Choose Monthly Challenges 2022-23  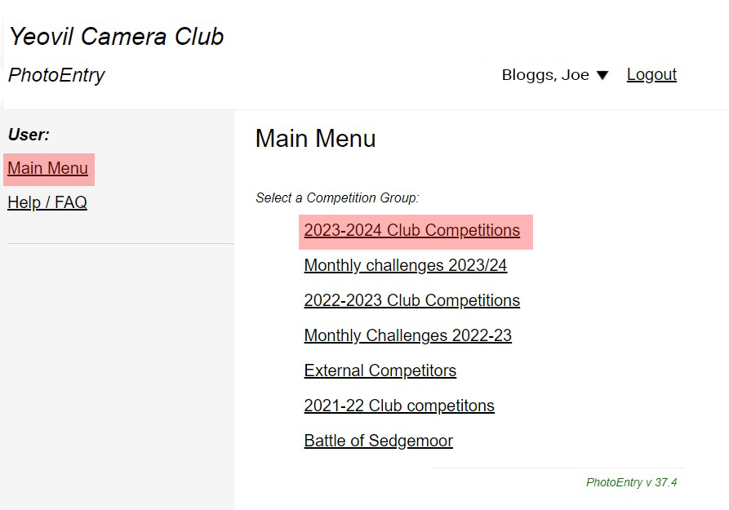407,336
